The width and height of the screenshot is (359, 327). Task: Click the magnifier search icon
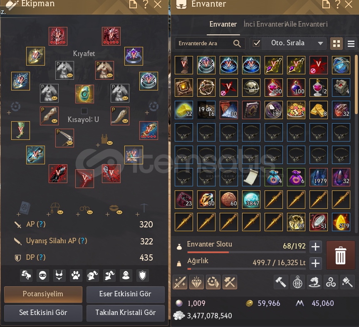tap(237, 44)
